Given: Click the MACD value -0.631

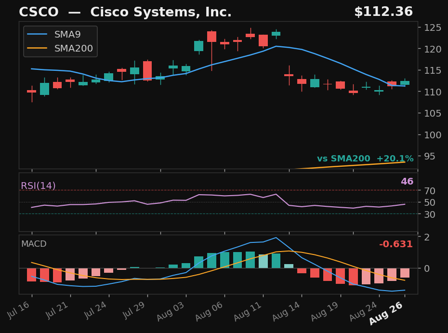Looking at the screenshot, I should click(395, 244).
